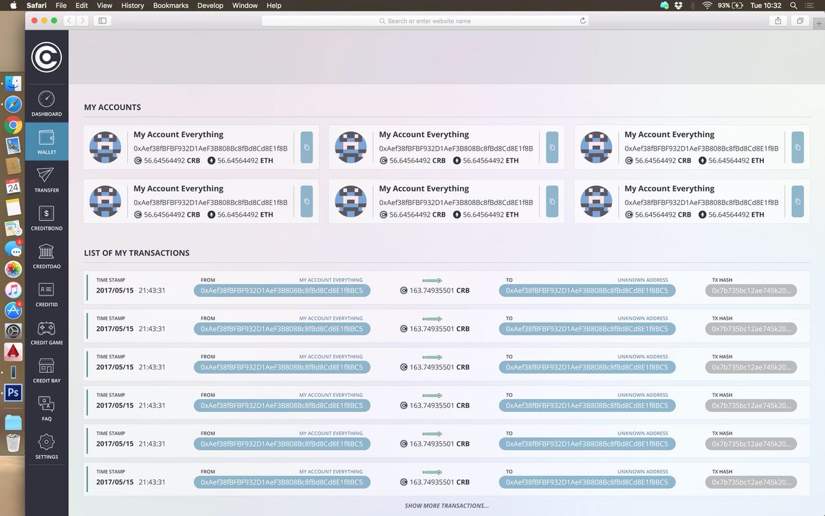Open Safari's Share button
825x516 pixels.
[778, 21]
